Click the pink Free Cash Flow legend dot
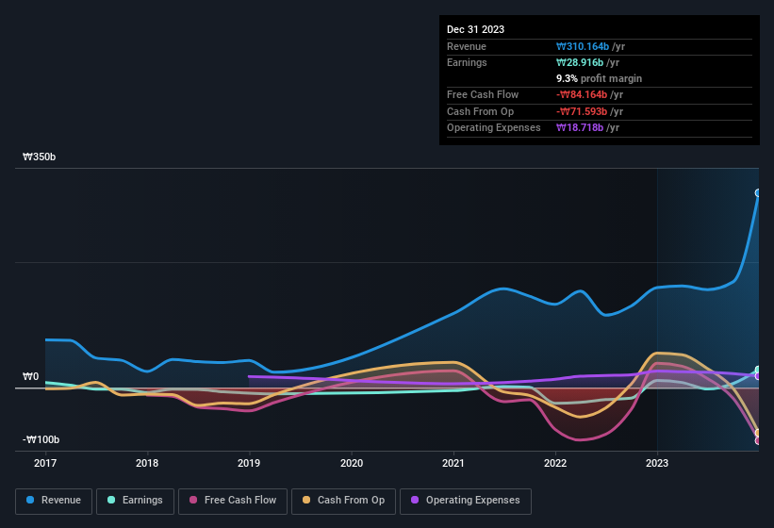 (194, 501)
